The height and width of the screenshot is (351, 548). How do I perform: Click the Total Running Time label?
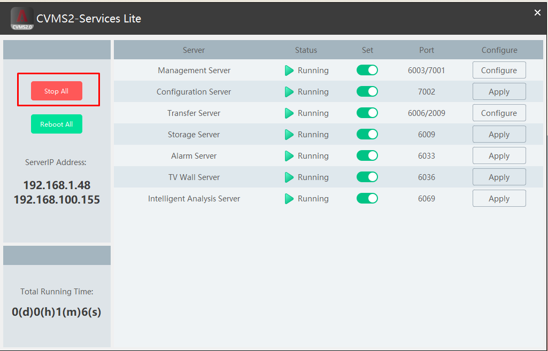click(x=57, y=291)
